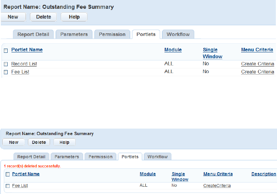Image resolution: width=277 pixels, height=194 pixels.
Task: Toggle select-all checkbox in lower table header
Action: pos(8,174)
